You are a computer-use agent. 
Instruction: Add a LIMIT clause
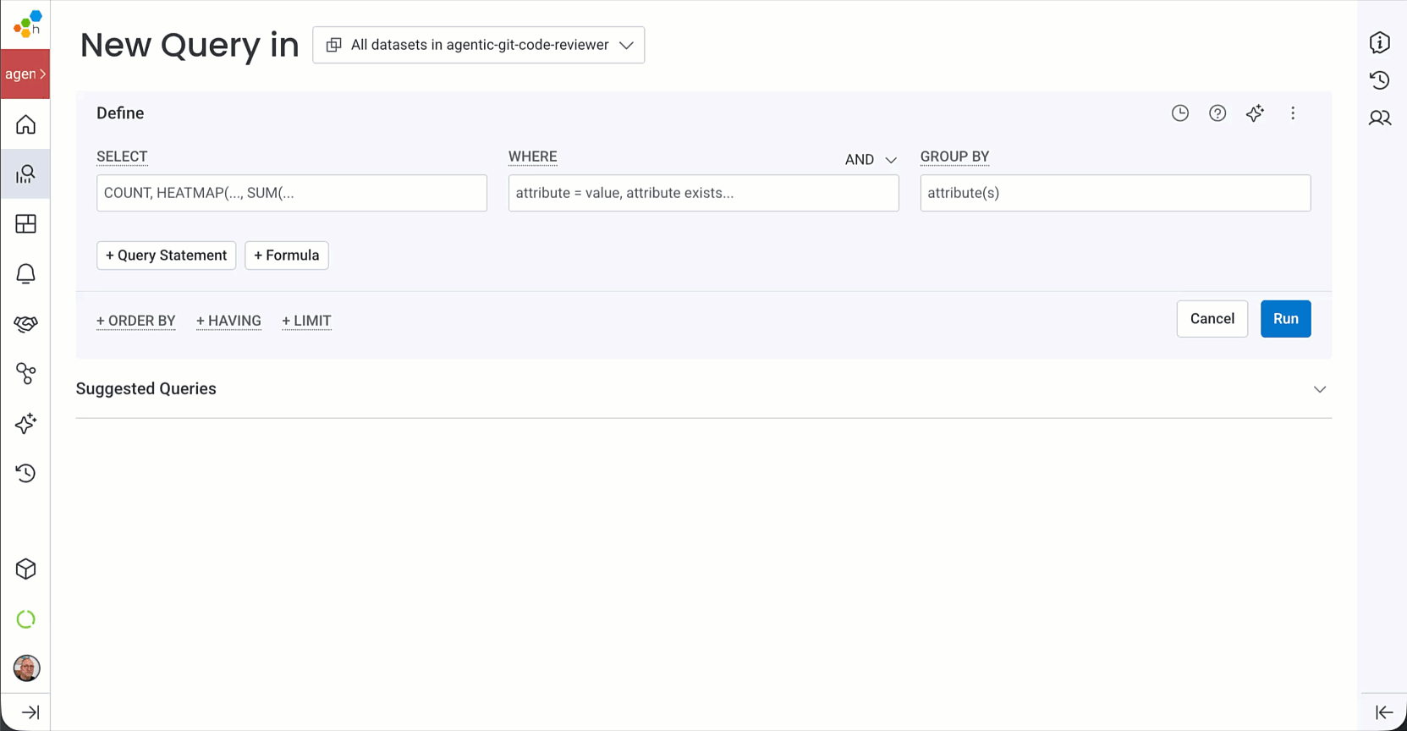tap(306, 321)
